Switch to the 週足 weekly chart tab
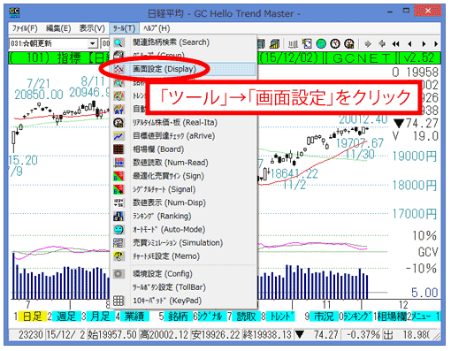 (x=66, y=317)
